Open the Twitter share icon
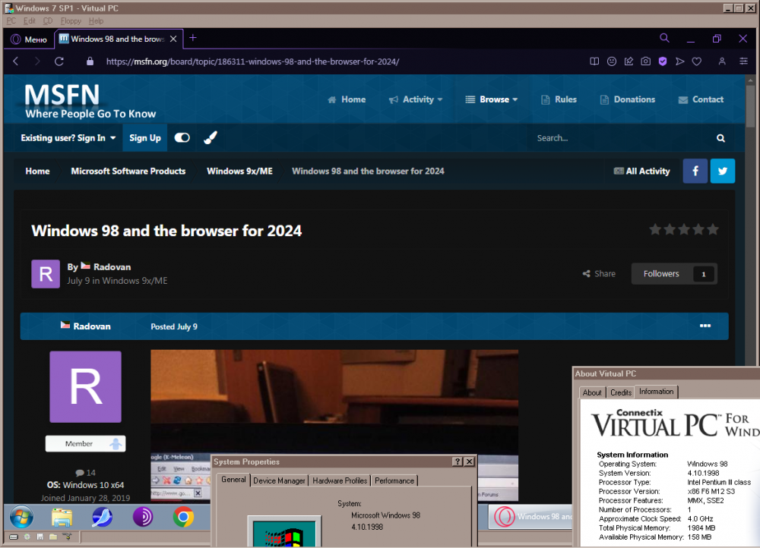Screen dimensions: 760x548 [723, 171]
